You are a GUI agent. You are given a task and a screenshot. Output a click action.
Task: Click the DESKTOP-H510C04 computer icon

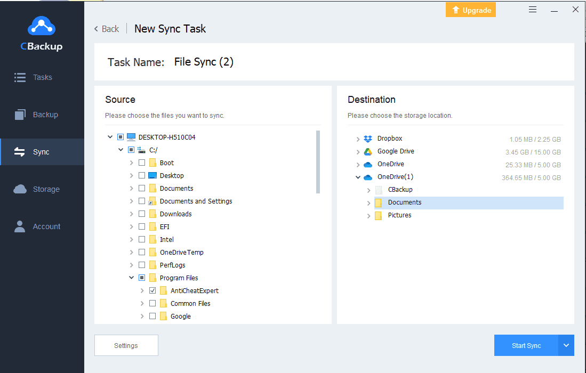(131, 137)
